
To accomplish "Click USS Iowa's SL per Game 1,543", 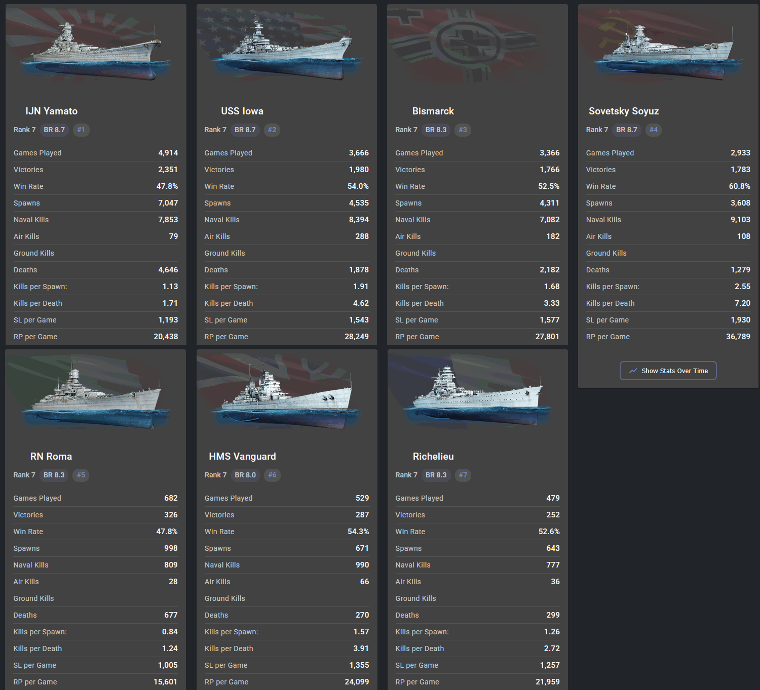I will (x=359, y=320).
